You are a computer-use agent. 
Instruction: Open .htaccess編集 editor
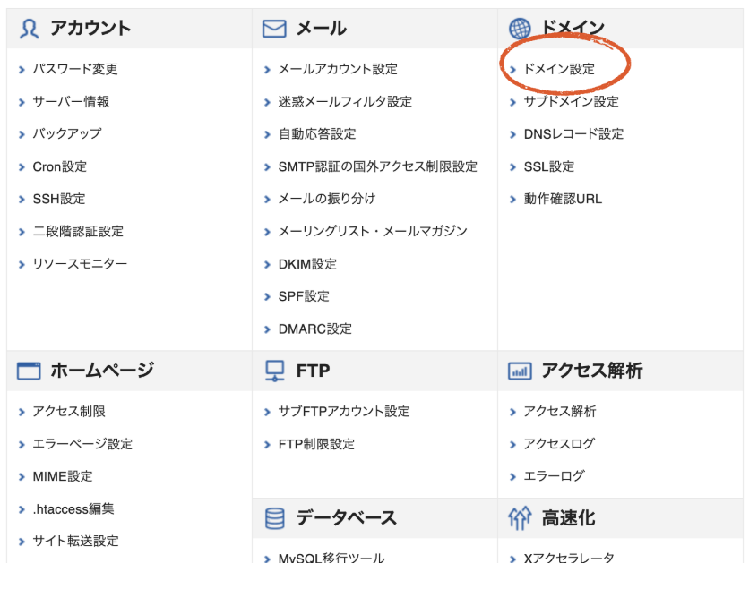(x=73, y=508)
